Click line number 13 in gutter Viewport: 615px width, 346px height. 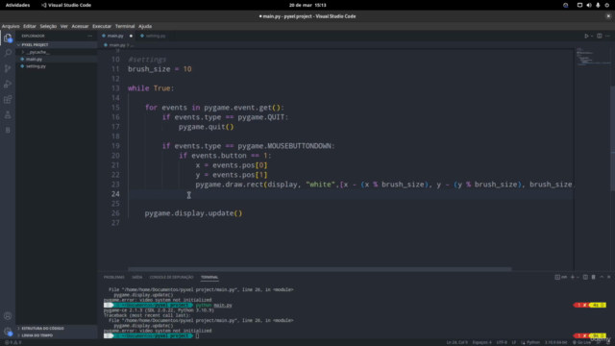[x=115, y=88]
